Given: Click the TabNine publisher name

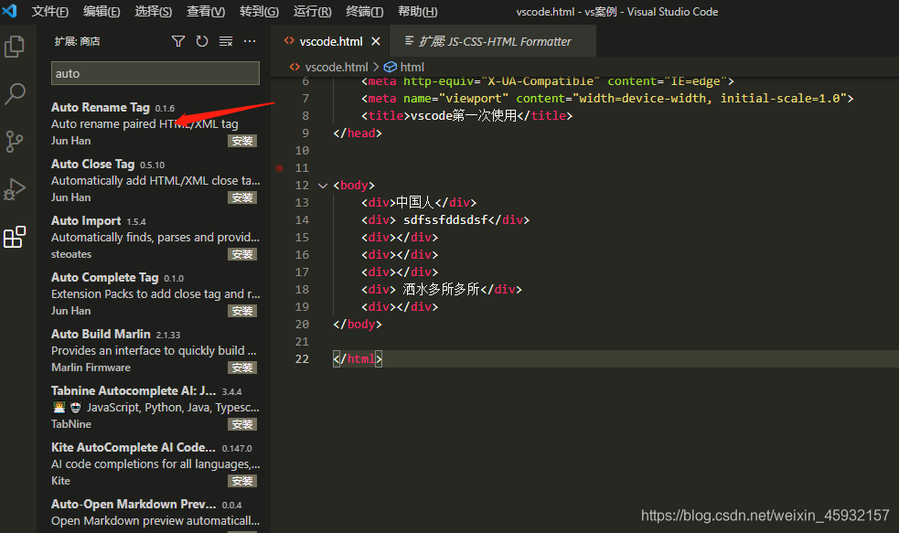Looking at the screenshot, I should 71,425.
